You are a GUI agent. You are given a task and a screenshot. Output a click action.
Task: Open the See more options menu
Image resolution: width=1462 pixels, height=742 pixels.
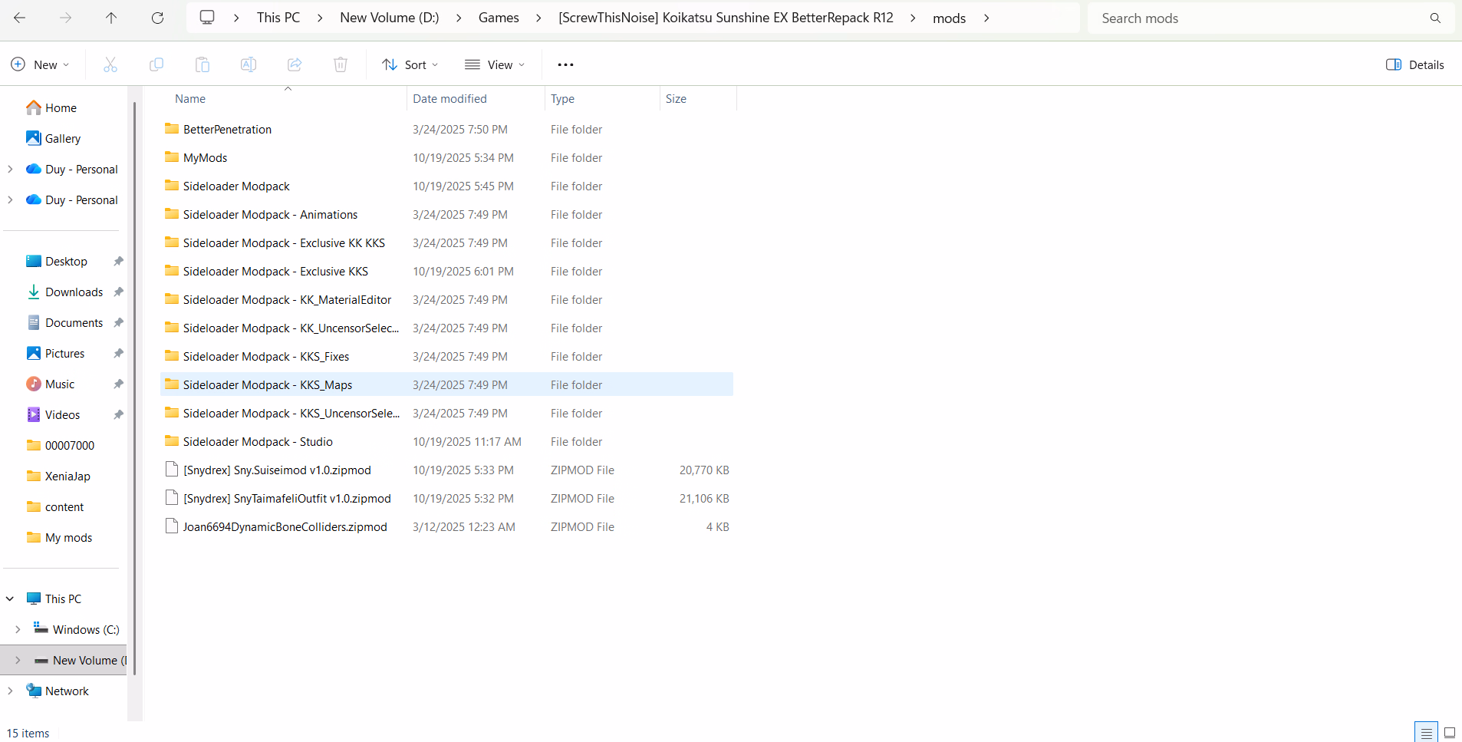click(565, 65)
